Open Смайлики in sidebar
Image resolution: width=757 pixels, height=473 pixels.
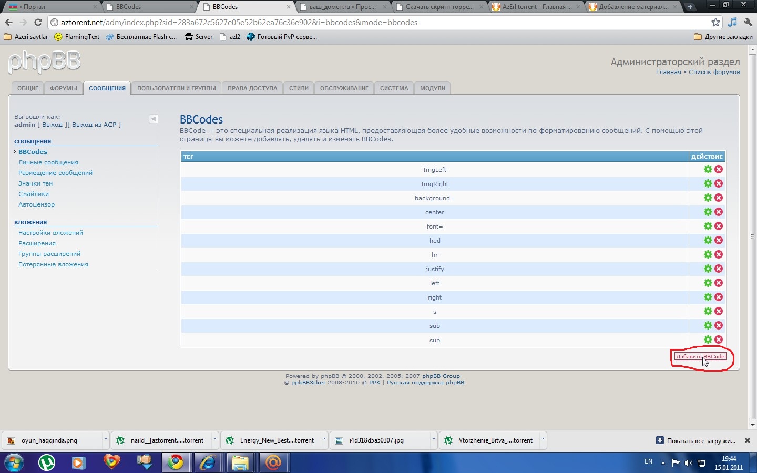click(34, 194)
